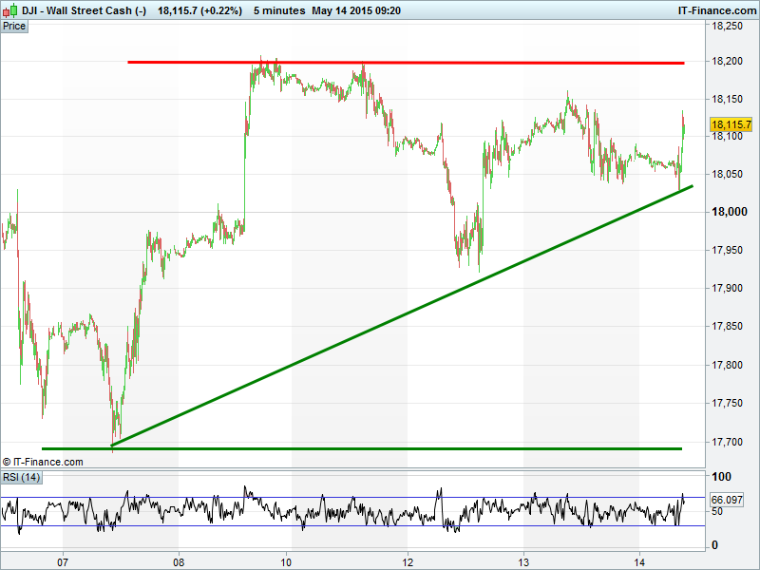Image resolution: width=760 pixels, height=570 pixels.
Task: Click the candlestick chart icon in title bar
Action: tap(10, 10)
